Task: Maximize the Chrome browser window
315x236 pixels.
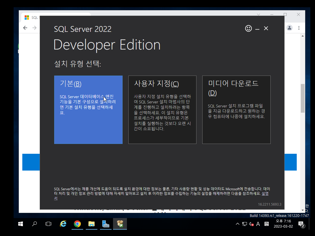Action: (x=285, y=14)
